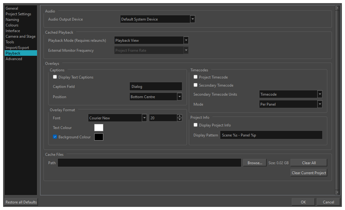Turn on Secondary Timecode
The height and width of the screenshot is (210, 345).
(195, 85)
